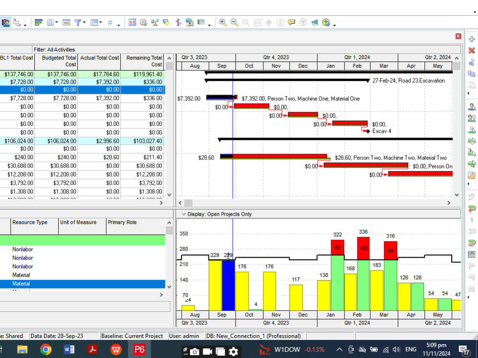Expand the Display: Open Projects Only options
The image size is (478, 358).
pyautogui.click(x=184, y=214)
